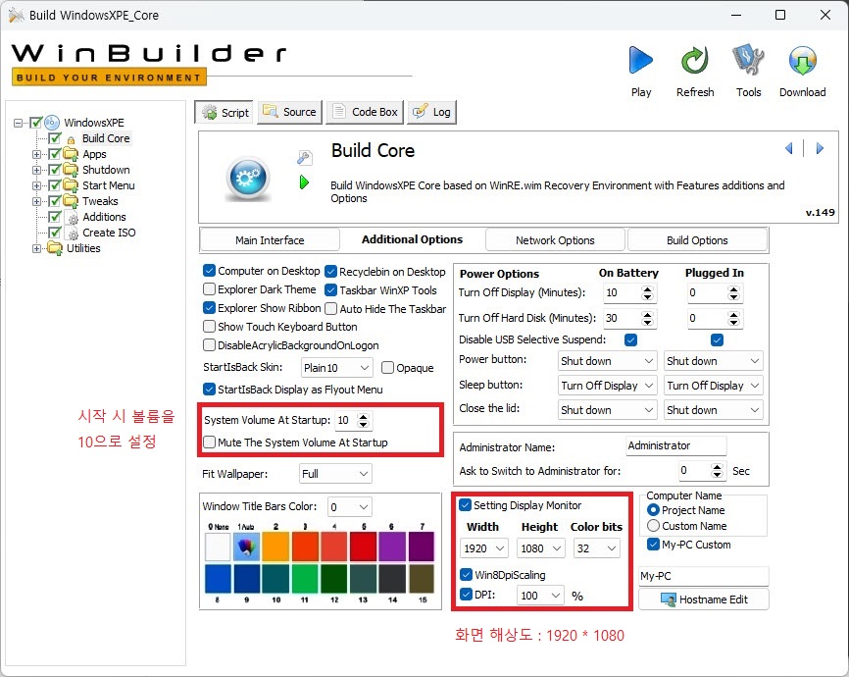The height and width of the screenshot is (677, 849).
Task: Open the Color bits dropdown
Action: point(597,548)
